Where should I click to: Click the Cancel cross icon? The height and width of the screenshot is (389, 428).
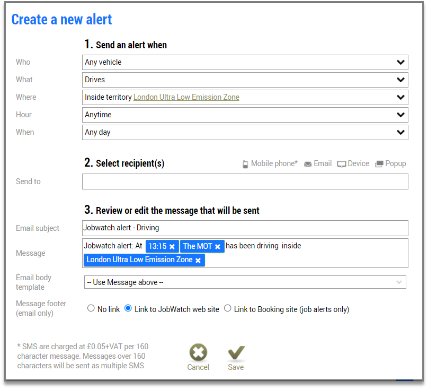[x=198, y=353]
